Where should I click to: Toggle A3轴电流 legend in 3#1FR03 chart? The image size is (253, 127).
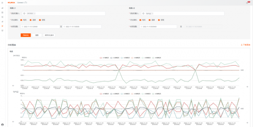tap(125, 58)
